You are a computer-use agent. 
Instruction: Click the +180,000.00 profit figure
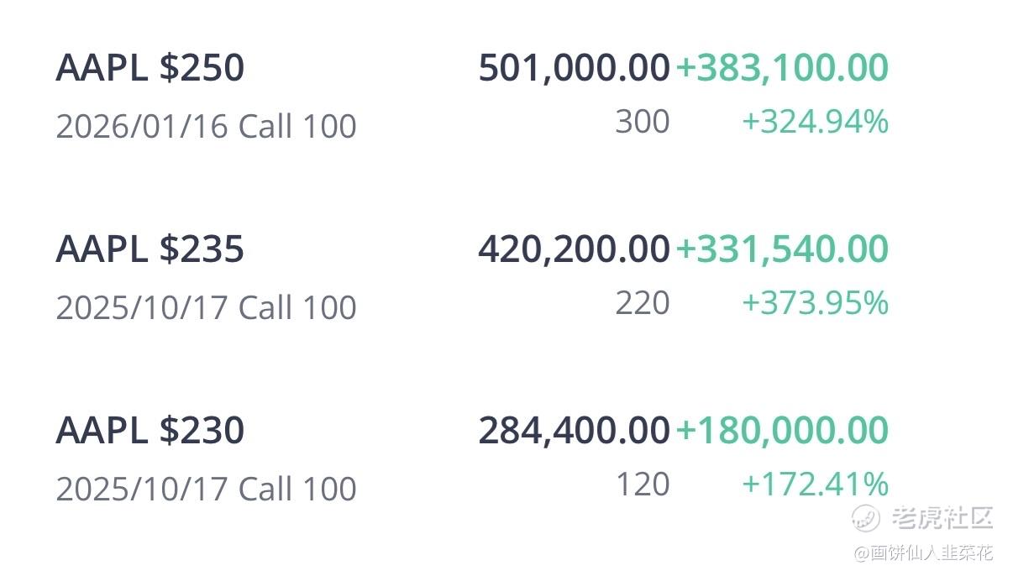click(782, 431)
